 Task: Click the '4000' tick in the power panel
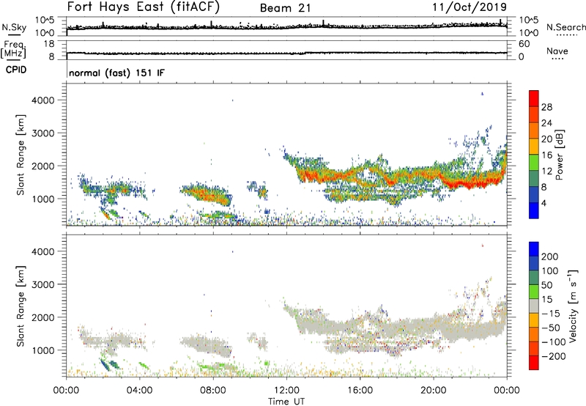pos(43,100)
